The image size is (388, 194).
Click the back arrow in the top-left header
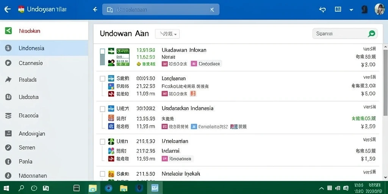click(x=8, y=9)
